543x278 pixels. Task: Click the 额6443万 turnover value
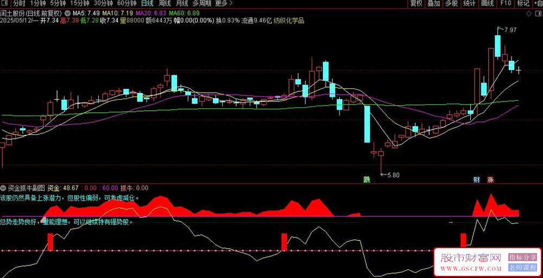pos(159,21)
